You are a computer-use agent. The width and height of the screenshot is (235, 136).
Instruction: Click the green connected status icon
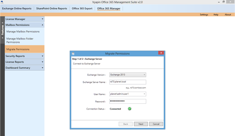[x=130, y=109]
